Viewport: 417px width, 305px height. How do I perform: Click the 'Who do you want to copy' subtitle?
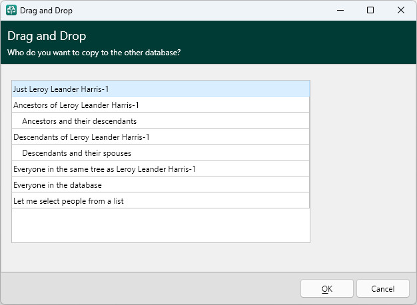point(94,53)
